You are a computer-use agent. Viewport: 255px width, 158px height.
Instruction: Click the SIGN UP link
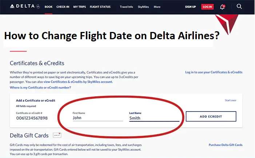click(190, 7)
